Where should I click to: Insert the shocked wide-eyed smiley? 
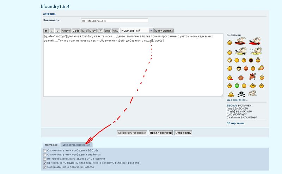tap(258, 60)
